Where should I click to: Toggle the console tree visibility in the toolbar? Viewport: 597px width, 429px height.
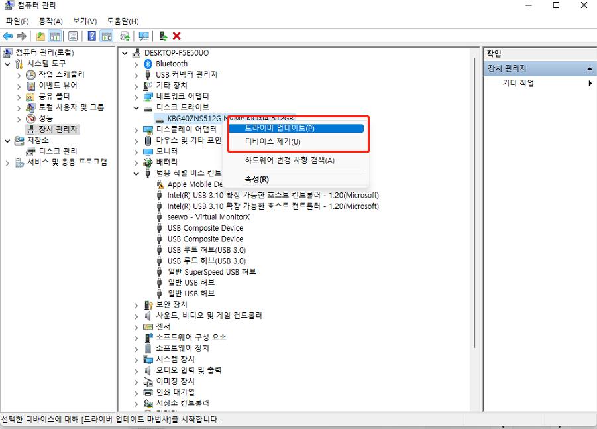[x=54, y=36]
